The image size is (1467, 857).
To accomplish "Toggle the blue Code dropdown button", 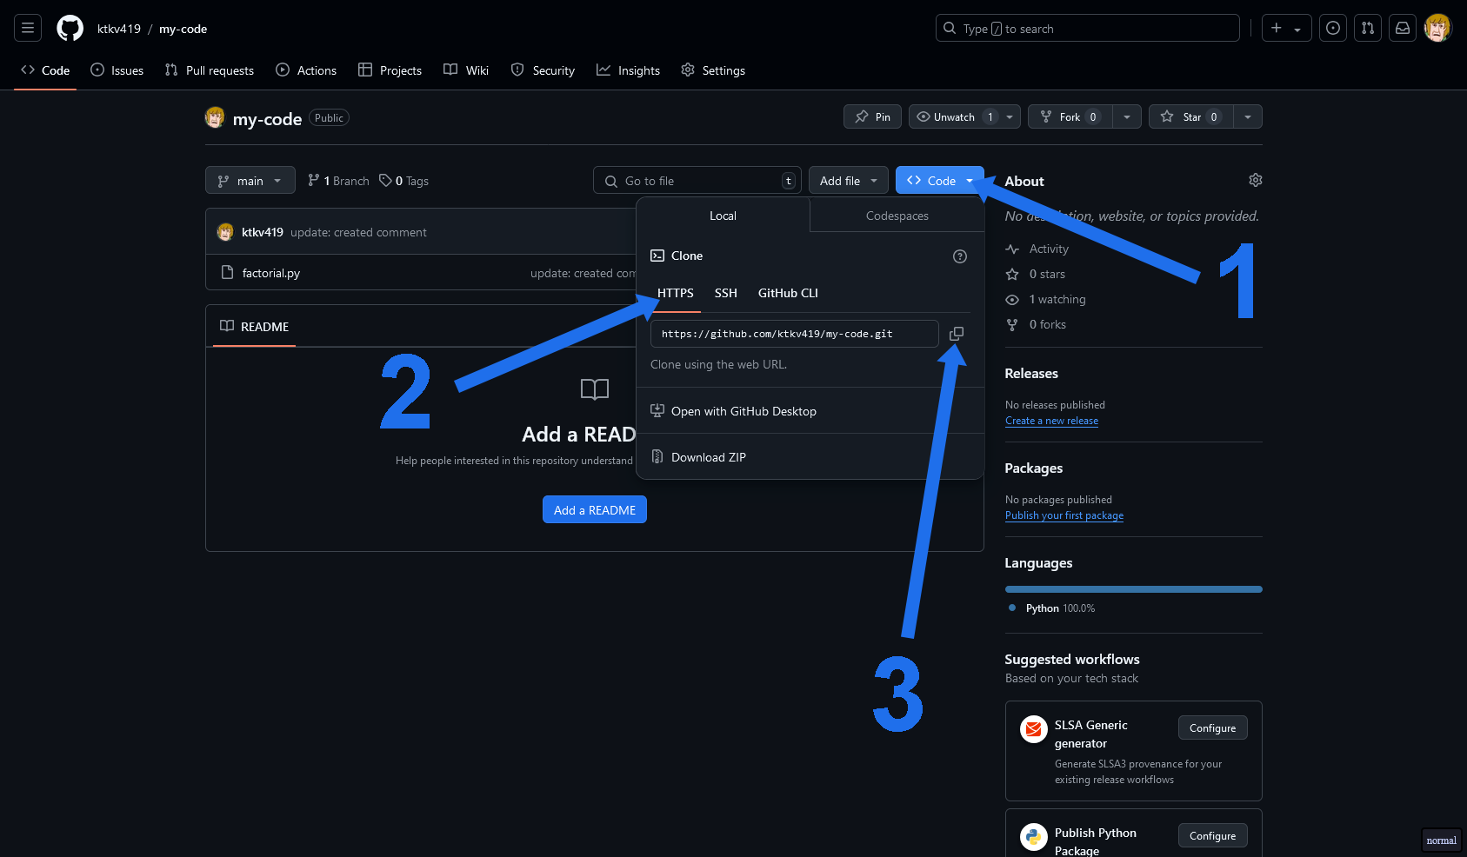I will tap(940, 181).
